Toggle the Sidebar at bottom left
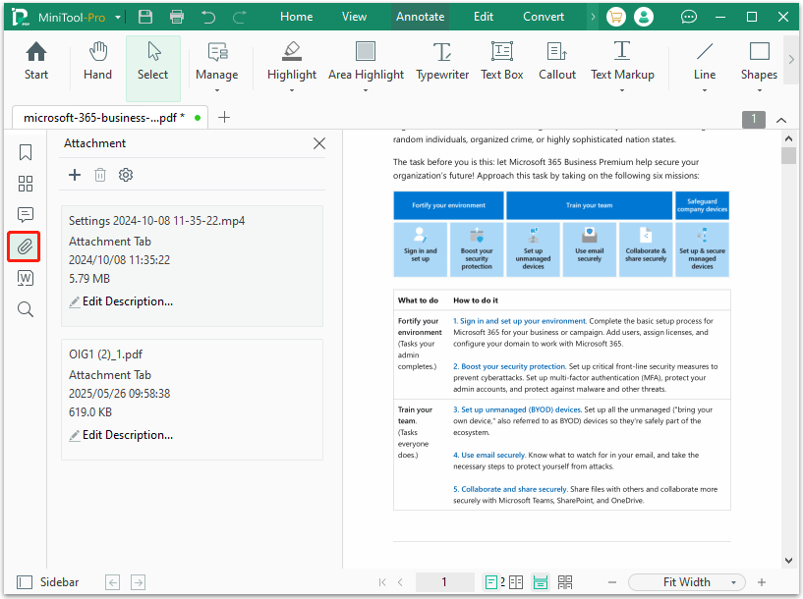This screenshot has height=599, width=803. click(47, 582)
